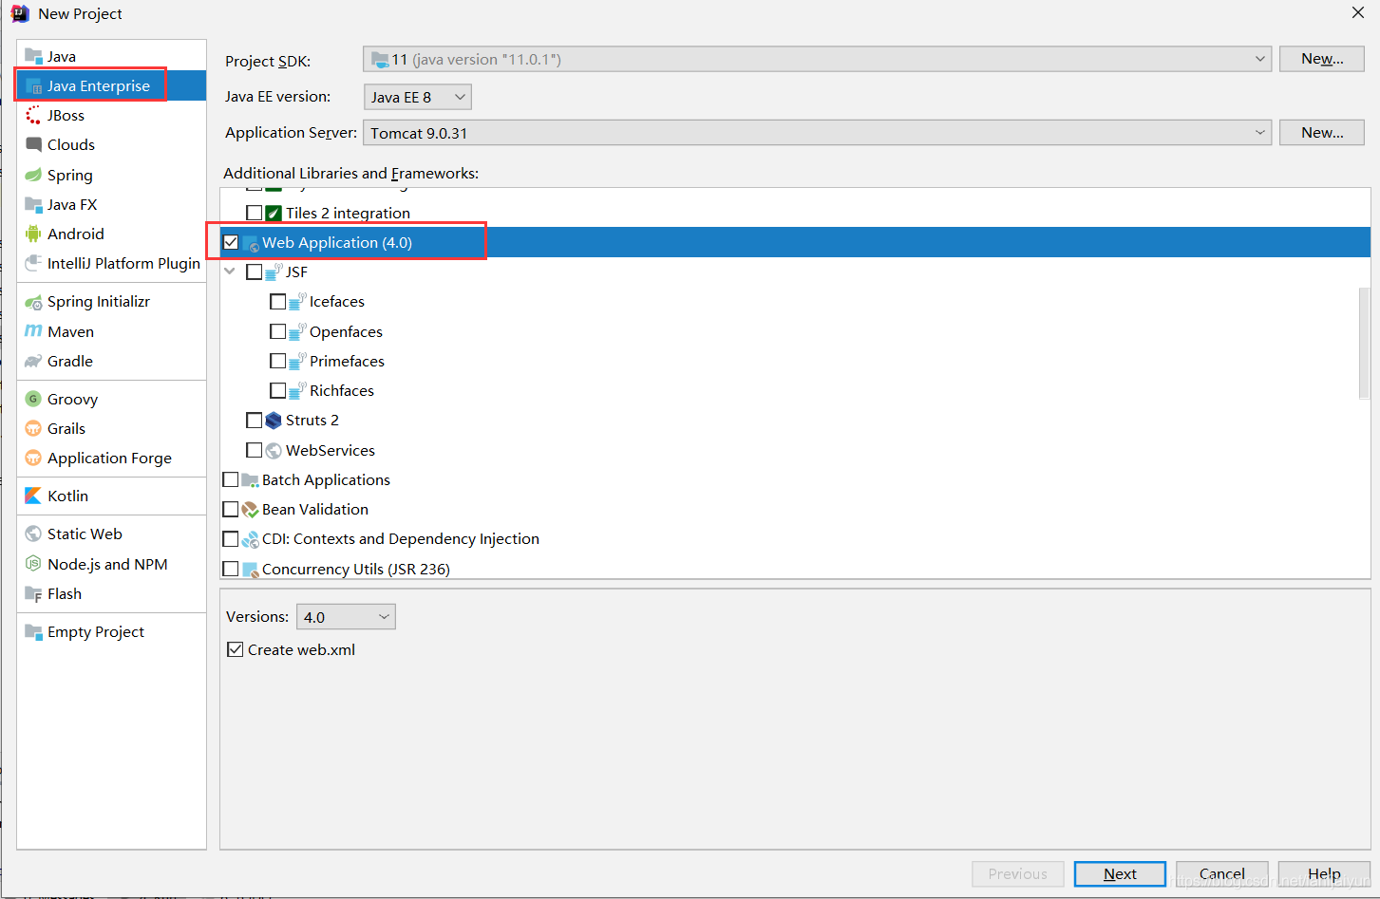Click the CDI dependency injection icon
1380x899 pixels.
250,539
